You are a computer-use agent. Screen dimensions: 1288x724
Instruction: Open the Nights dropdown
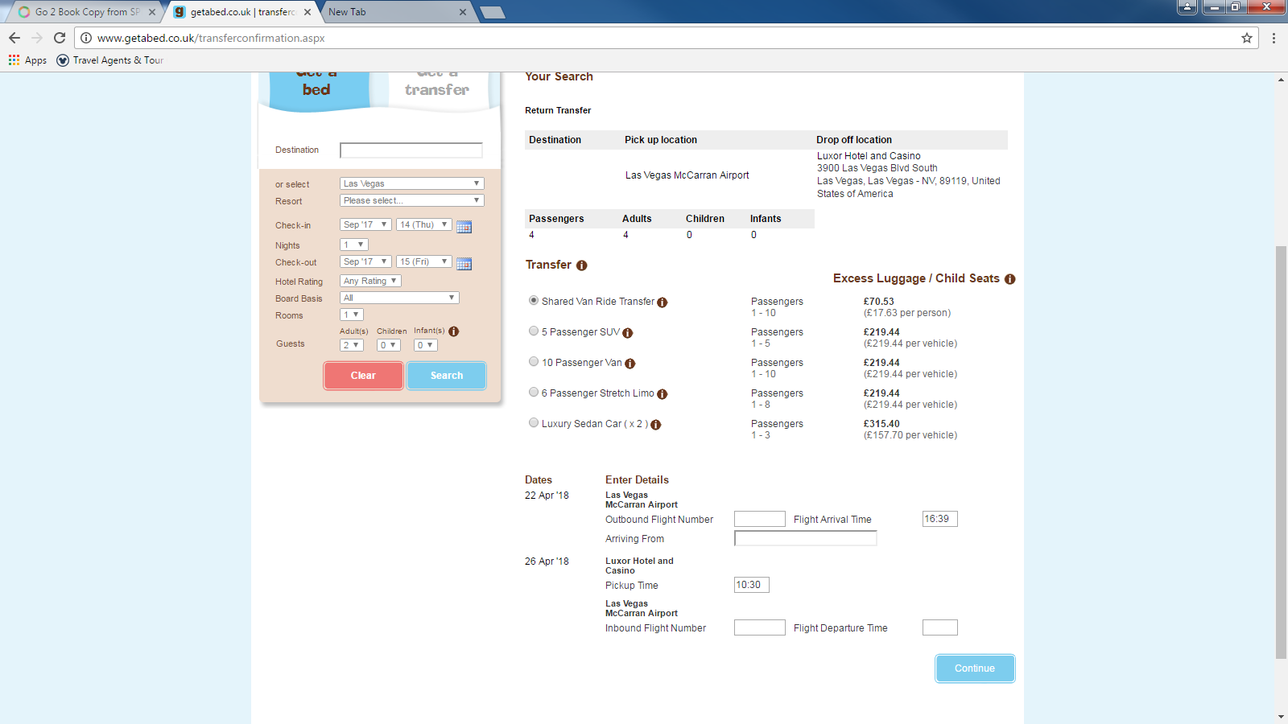coord(354,245)
